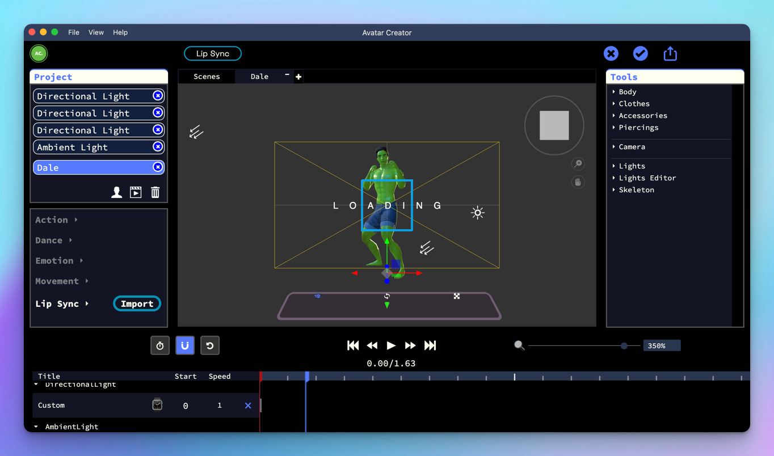Screen dimensions: 774x456
Task: Expand the Lip Sync category
Action: click(62, 303)
